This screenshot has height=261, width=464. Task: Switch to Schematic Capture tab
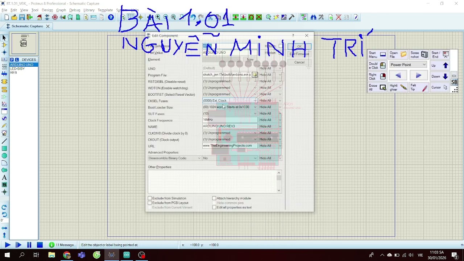(x=27, y=26)
